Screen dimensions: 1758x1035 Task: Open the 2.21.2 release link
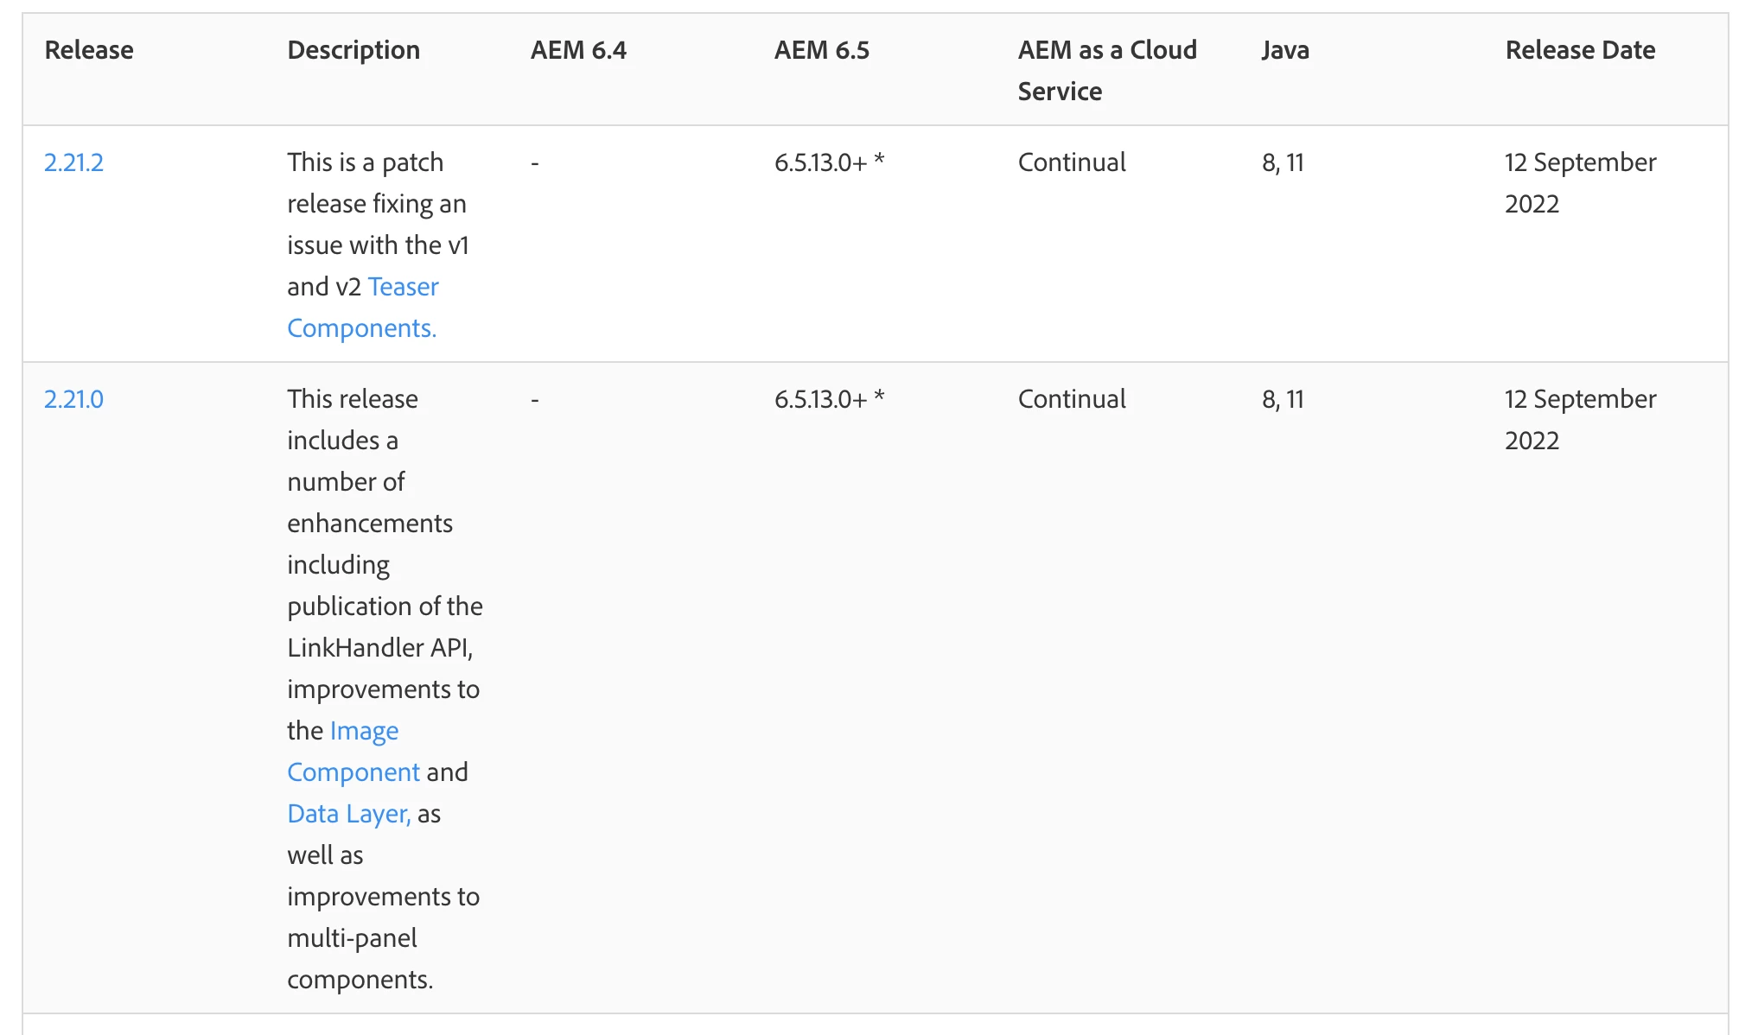point(73,162)
